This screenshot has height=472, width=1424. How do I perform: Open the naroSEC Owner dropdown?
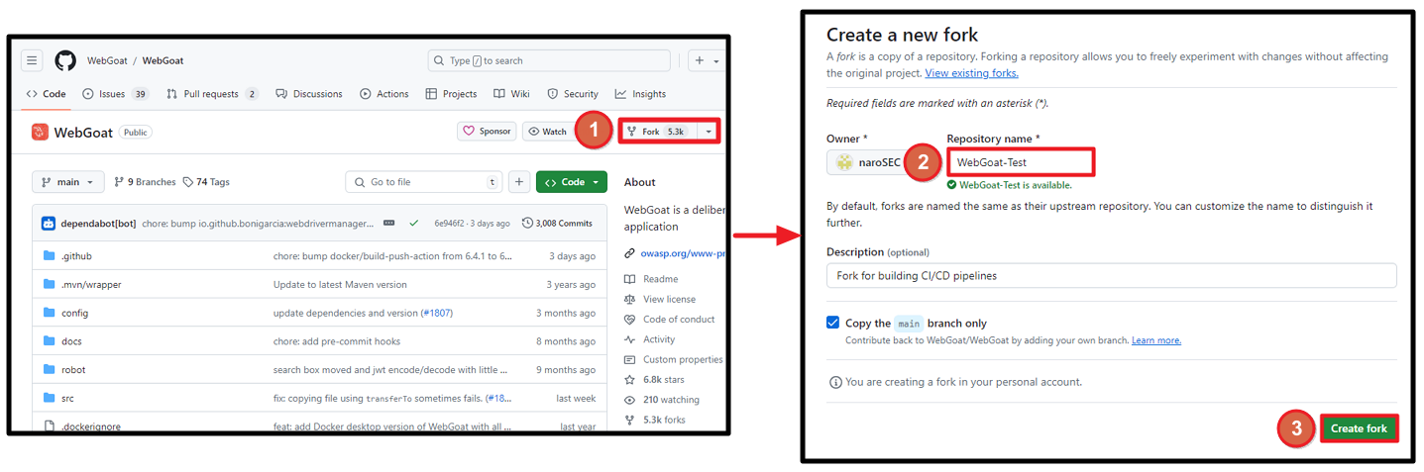(x=867, y=162)
